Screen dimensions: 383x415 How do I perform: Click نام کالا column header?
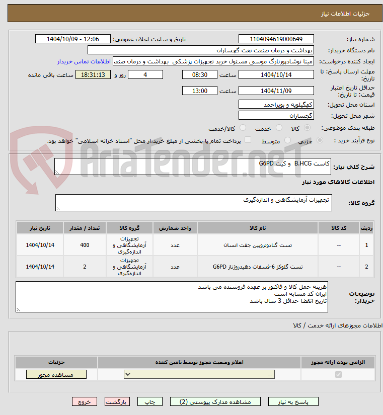coord(258,228)
